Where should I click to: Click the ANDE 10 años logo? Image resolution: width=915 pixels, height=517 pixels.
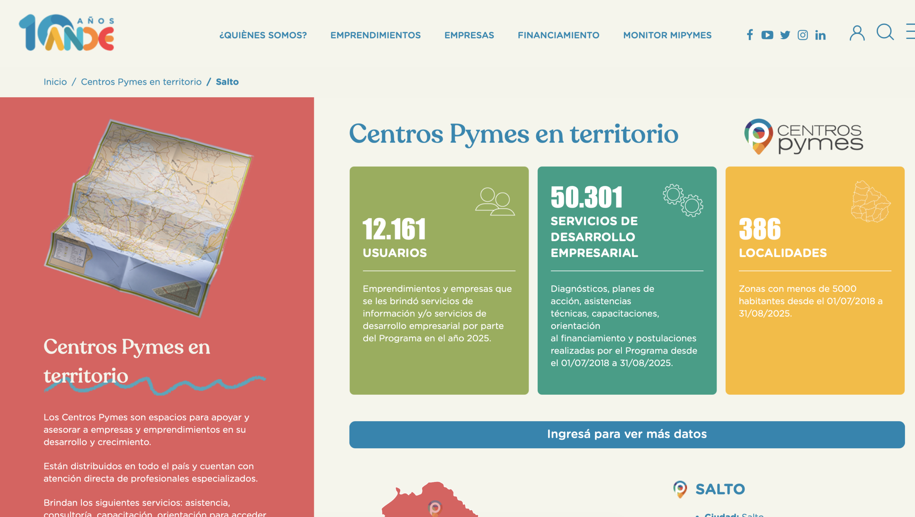(x=67, y=33)
